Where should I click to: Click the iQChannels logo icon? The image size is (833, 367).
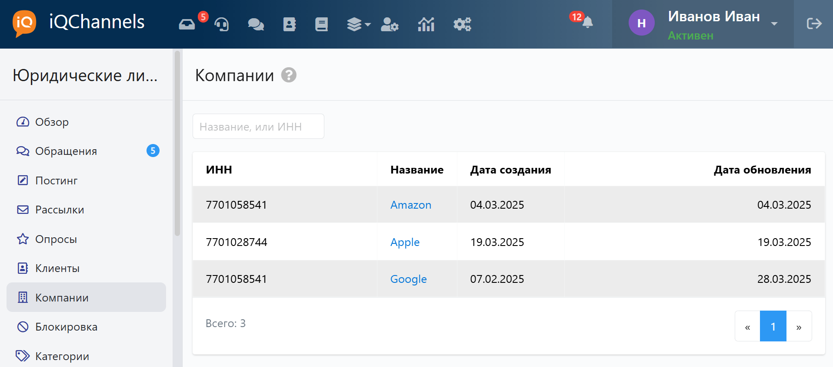pyautogui.click(x=24, y=23)
